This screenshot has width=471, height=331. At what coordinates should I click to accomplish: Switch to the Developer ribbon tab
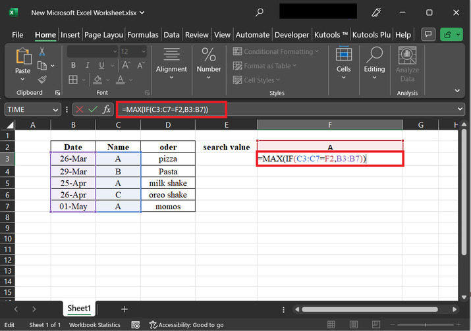click(291, 35)
